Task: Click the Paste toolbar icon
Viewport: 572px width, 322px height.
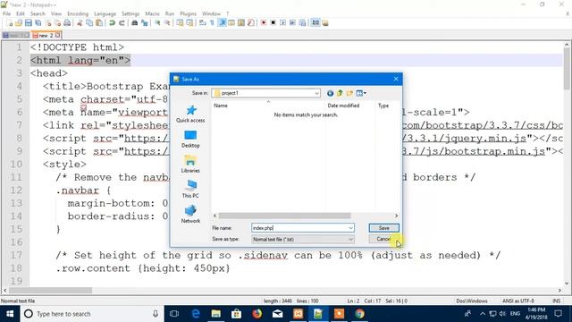Action: pyautogui.click(x=99, y=23)
